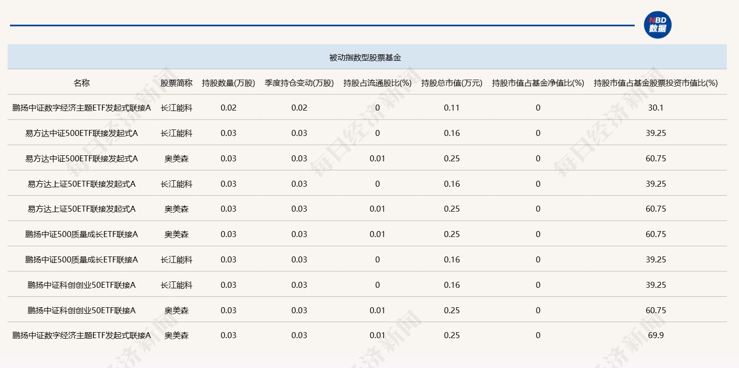This screenshot has height=368, width=739.
Task: Click the 被动指数型股票基金 table title bar
Action: tap(367, 57)
